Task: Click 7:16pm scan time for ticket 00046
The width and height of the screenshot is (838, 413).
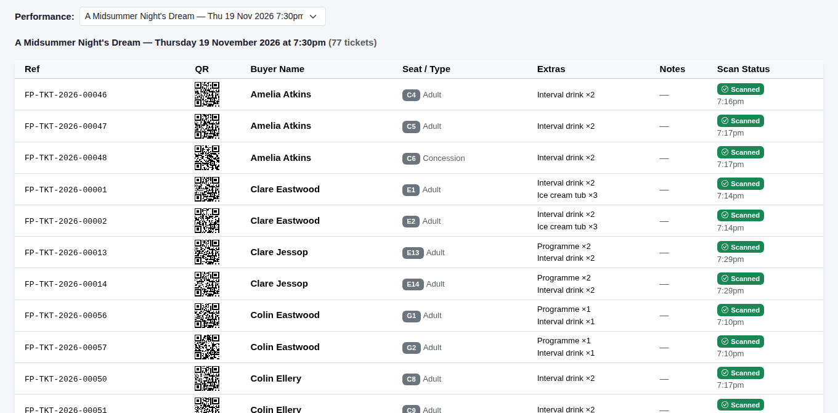Action: pos(730,102)
